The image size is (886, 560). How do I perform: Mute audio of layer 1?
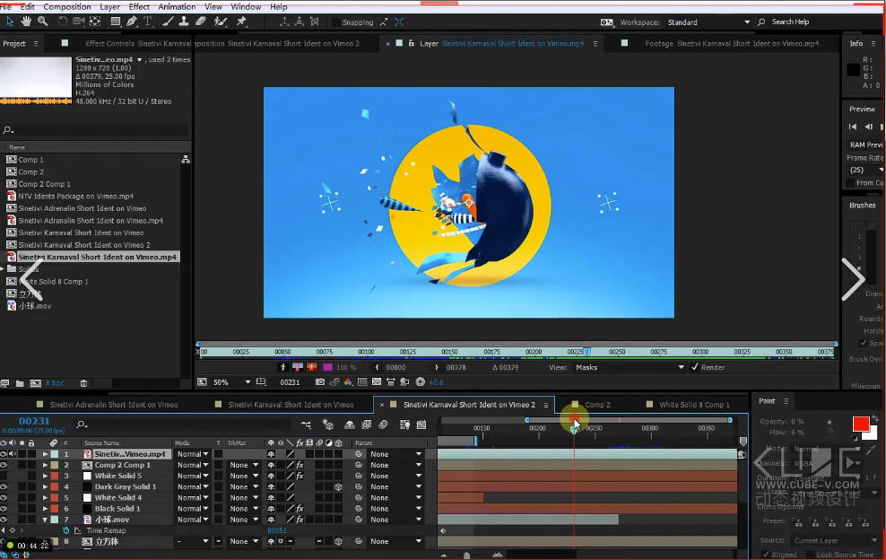[13, 454]
